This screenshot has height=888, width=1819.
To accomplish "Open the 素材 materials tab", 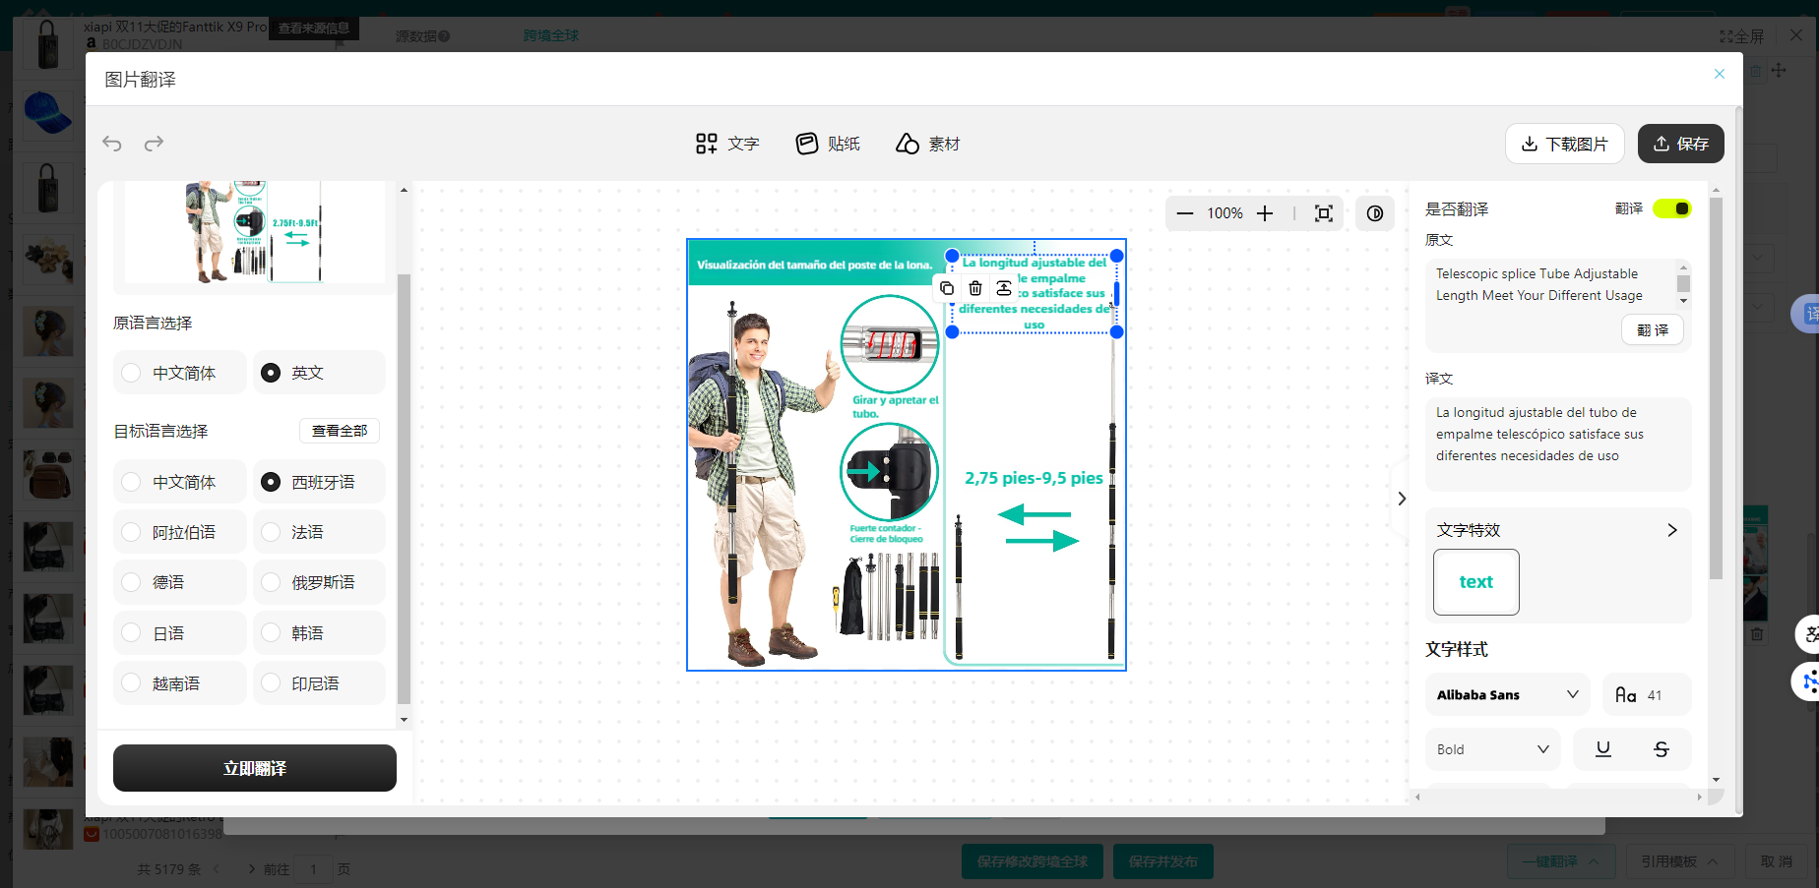I will (927, 144).
